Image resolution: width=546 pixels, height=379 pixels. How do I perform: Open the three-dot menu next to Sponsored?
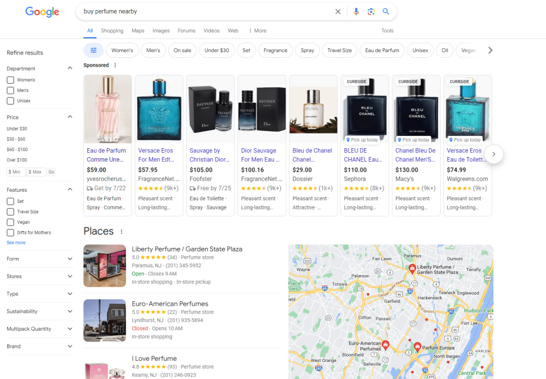116,65
